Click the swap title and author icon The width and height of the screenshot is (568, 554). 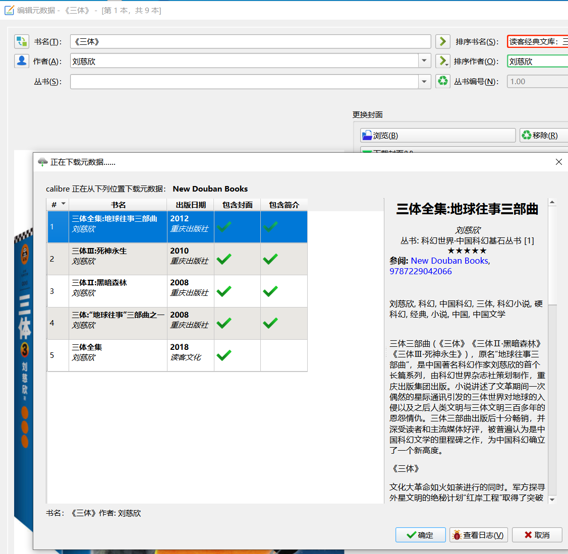click(x=21, y=41)
